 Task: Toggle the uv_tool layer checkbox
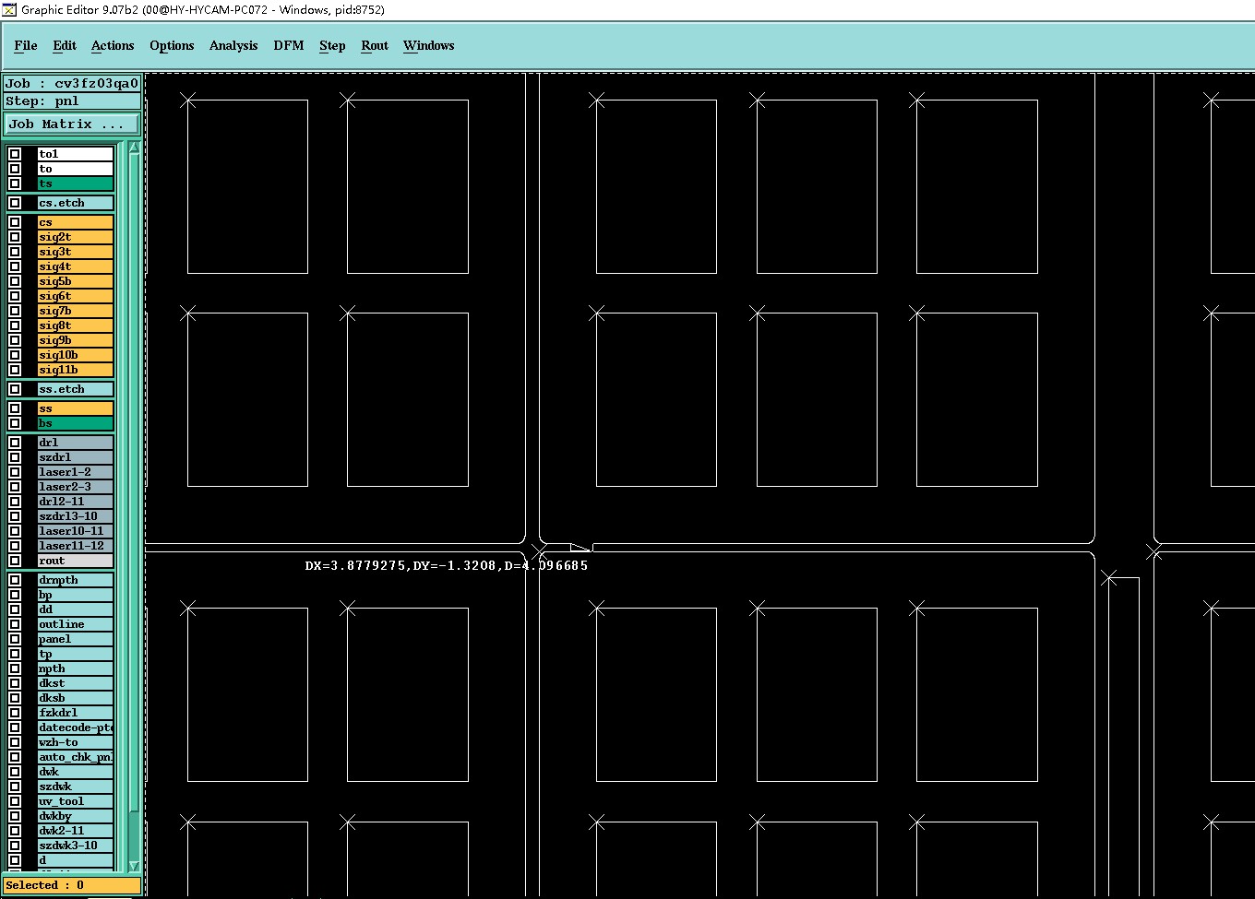[x=15, y=801]
